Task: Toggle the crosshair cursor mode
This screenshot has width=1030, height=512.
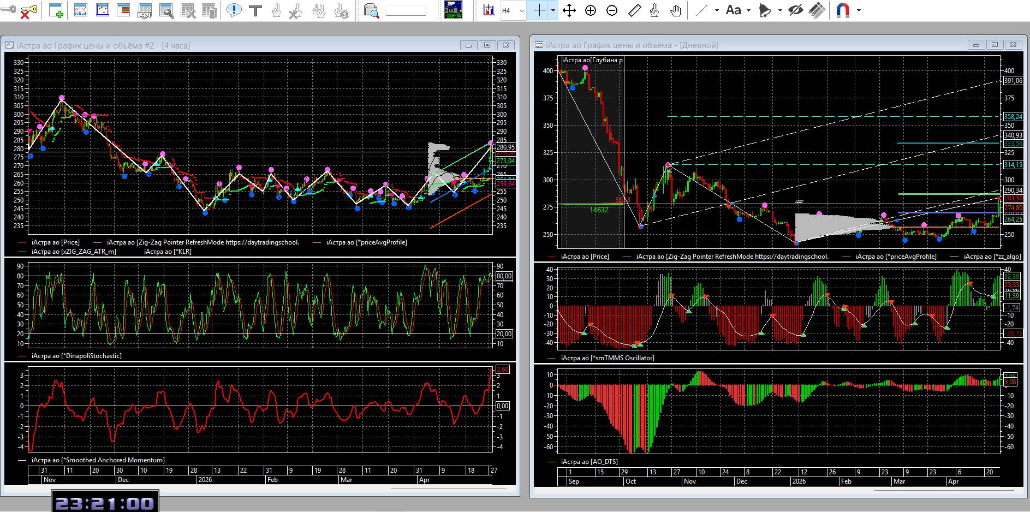Action: click(539, 10)
